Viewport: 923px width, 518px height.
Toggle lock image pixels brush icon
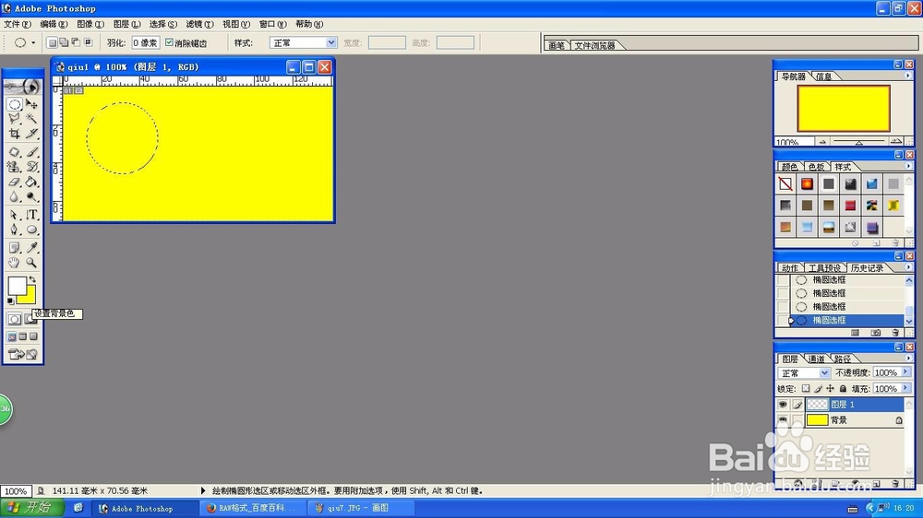pos(818,389)
